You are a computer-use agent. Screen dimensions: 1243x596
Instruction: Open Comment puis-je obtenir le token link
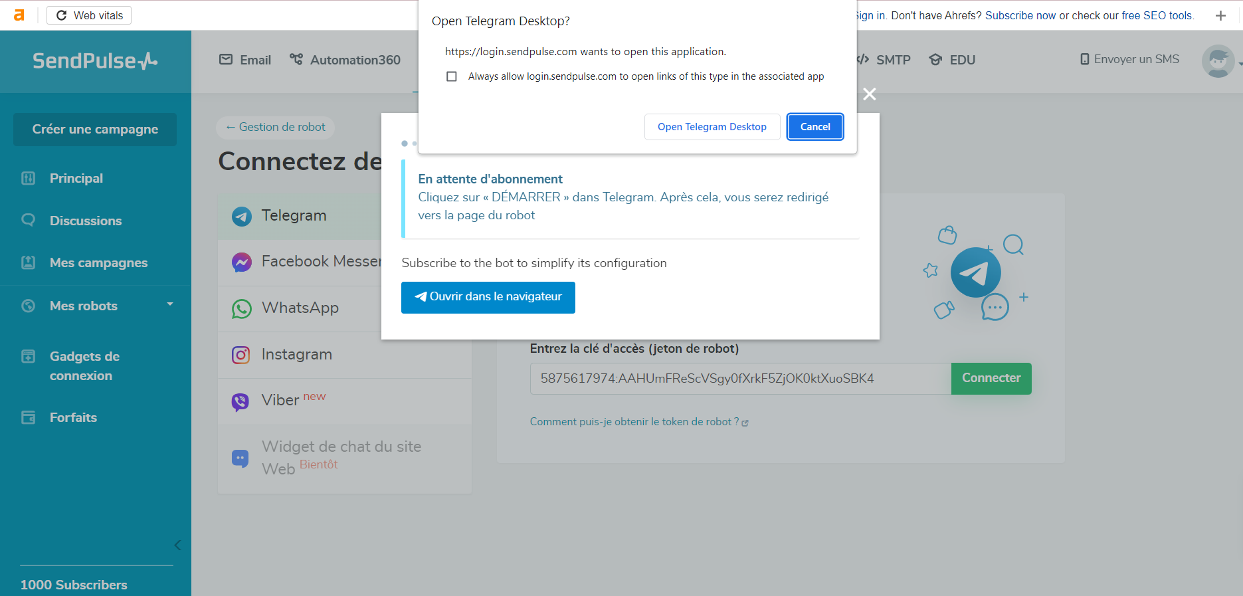pyautogui.click(x=639, y=421)
